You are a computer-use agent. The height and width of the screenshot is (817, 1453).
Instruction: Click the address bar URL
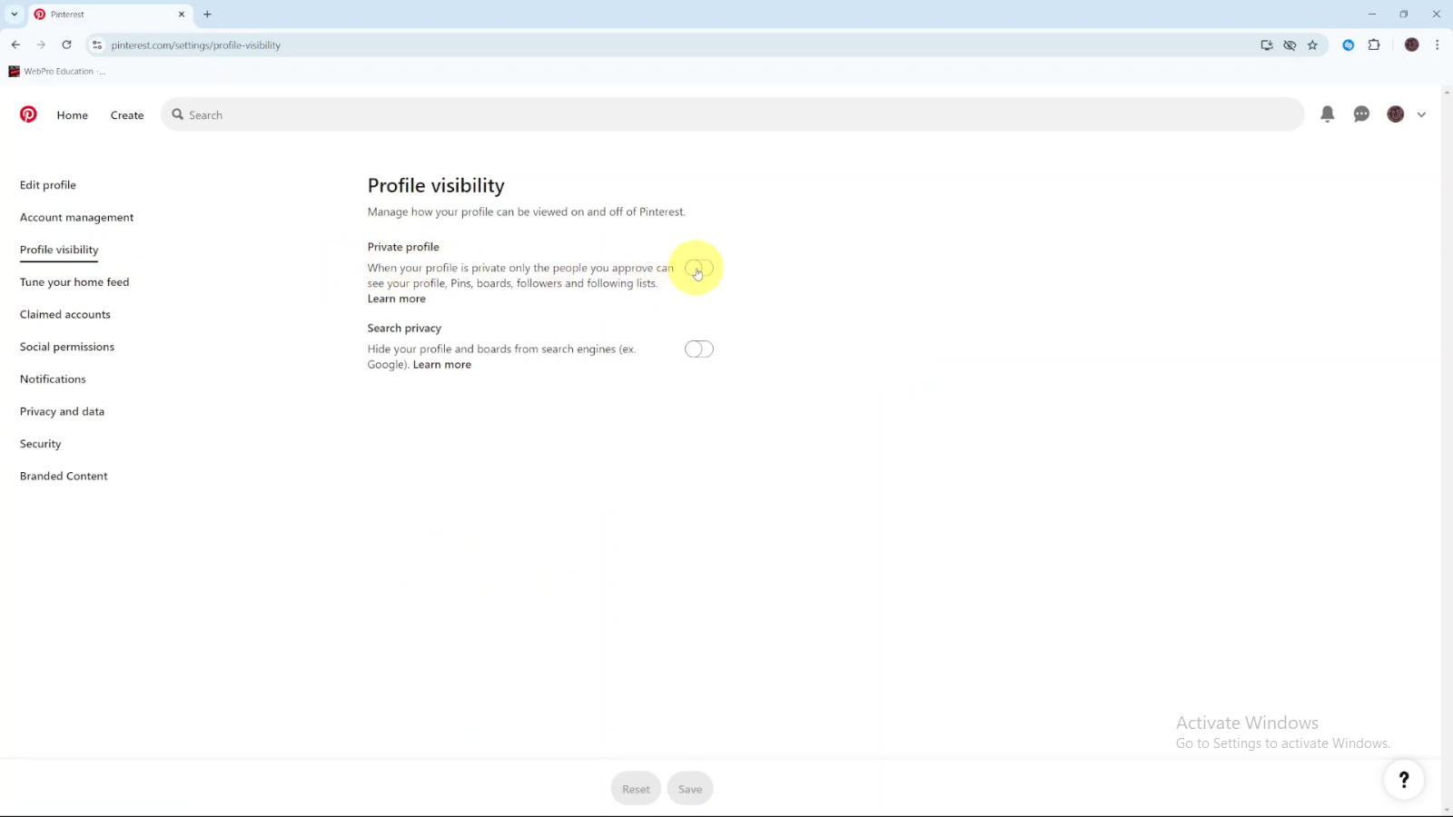[196, 45]
